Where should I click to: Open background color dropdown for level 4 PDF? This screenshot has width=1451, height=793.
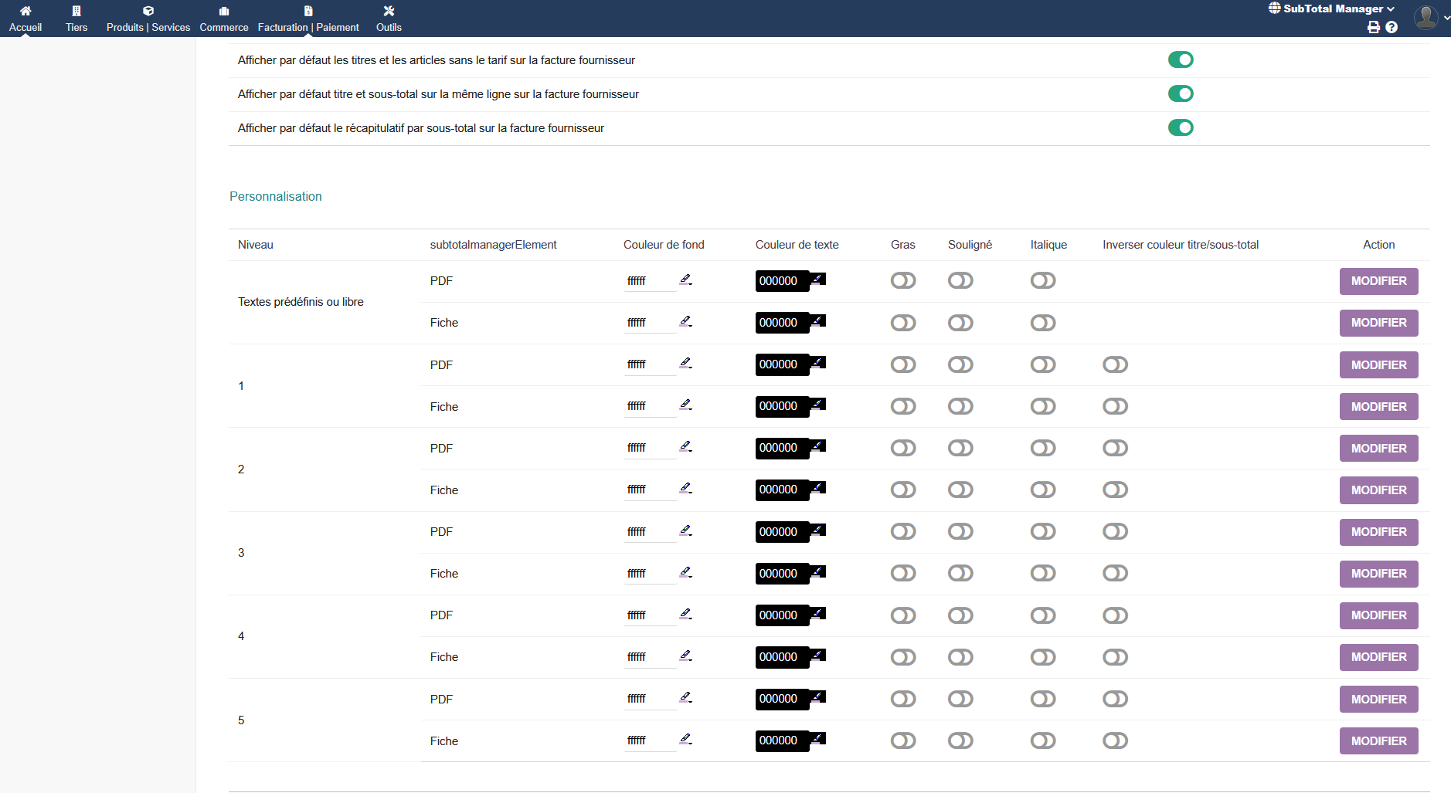685,614
